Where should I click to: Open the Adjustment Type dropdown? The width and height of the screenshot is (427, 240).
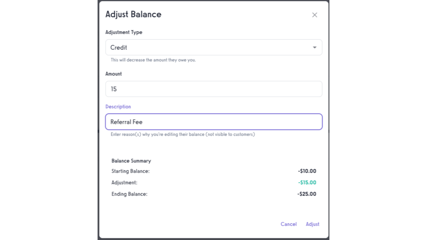[214, 47]
